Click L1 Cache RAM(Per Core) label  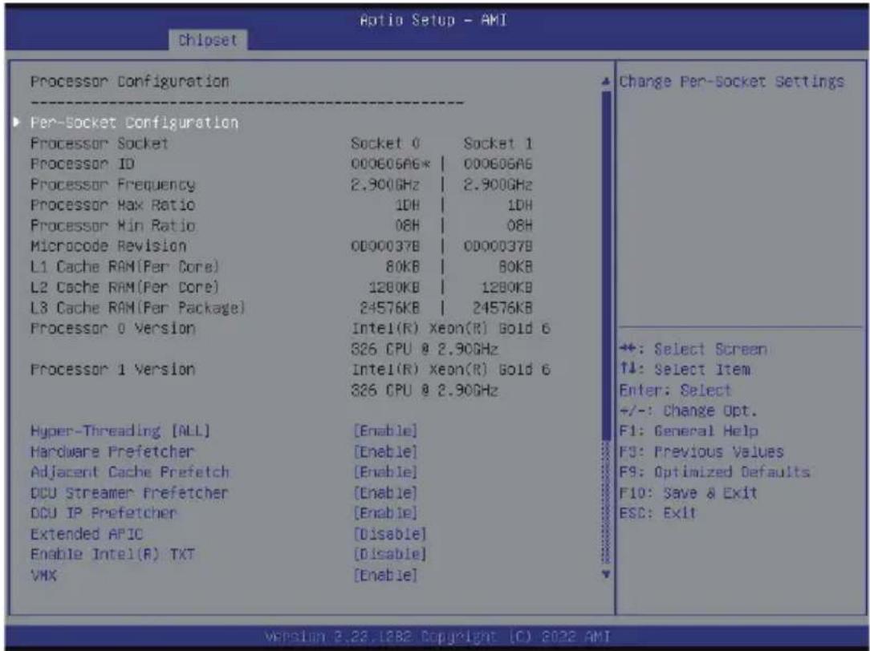click(125, 266)
